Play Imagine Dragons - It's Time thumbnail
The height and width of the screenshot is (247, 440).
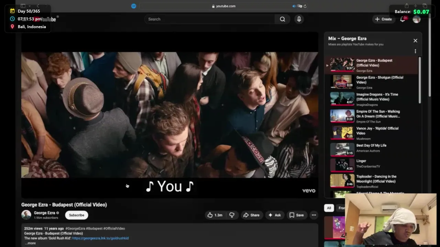[x=342, y=99]
